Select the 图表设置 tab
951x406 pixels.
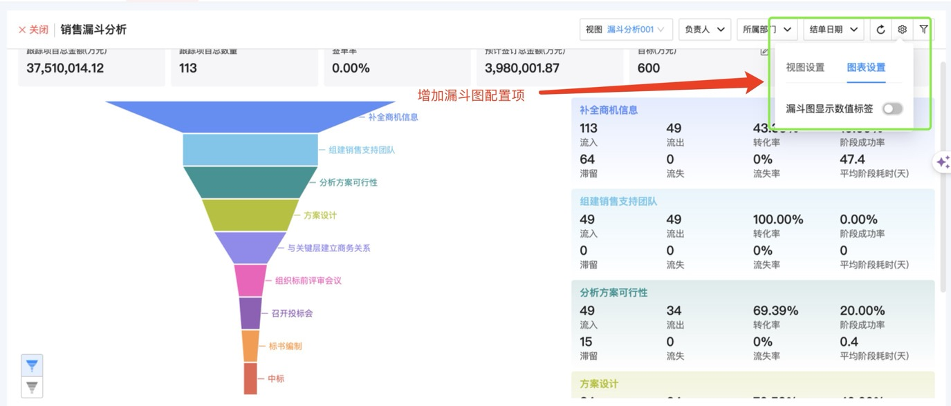tap(866, 68)
